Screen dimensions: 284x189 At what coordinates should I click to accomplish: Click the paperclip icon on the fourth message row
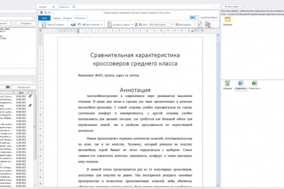point(30,106)
